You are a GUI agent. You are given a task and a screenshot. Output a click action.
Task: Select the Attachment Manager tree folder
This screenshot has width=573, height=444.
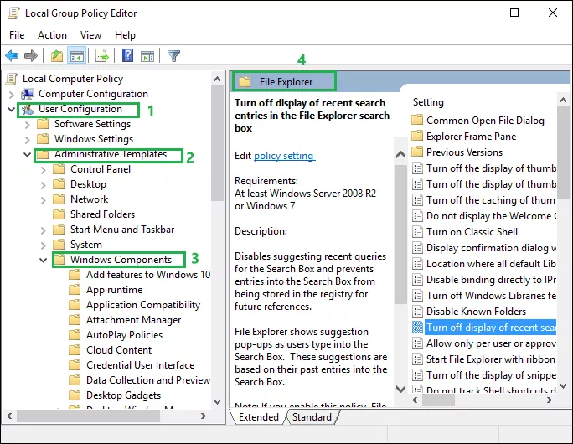[x=133, y=320]
